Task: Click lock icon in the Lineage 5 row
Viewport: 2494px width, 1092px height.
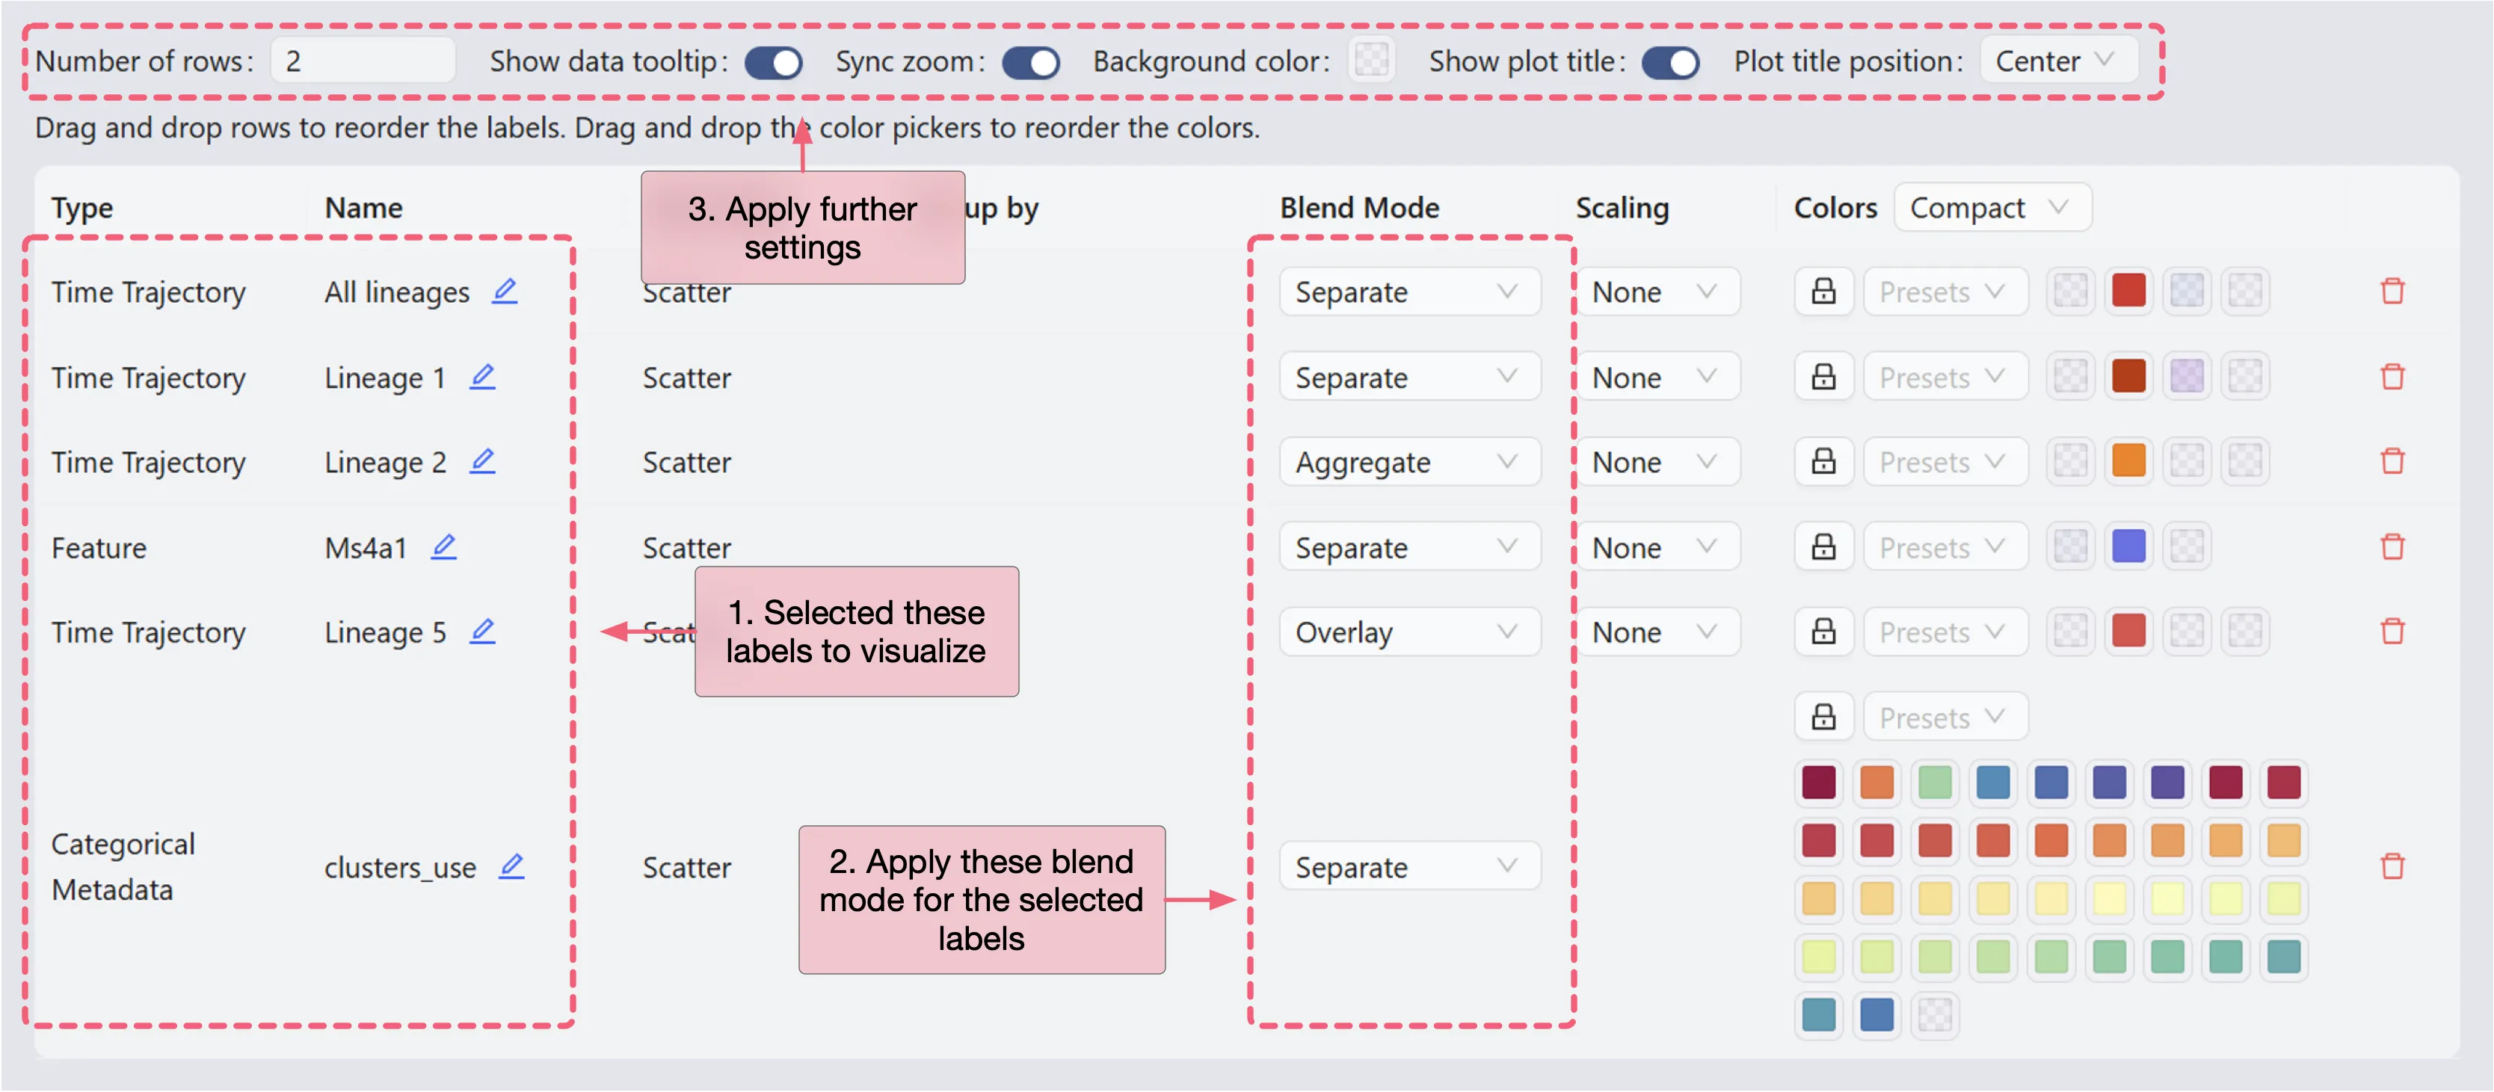Action: pos(1823,632)
